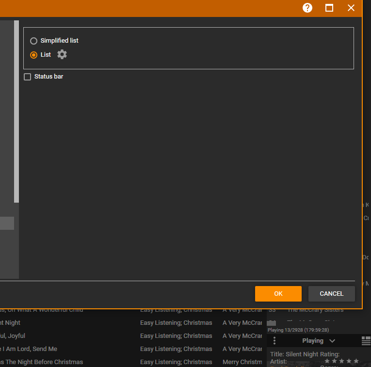Click the 'Merry Christm' album cell
This screenshot has width=371, height=367.
tap(242, 362)
